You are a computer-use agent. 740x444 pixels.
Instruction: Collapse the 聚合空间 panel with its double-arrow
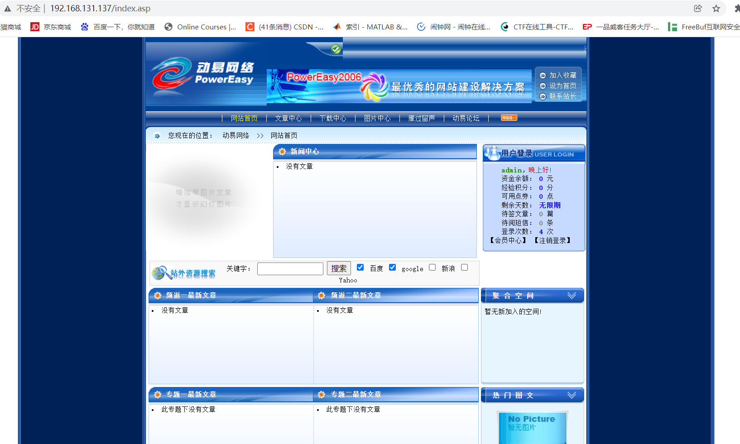tap(571, 295)
